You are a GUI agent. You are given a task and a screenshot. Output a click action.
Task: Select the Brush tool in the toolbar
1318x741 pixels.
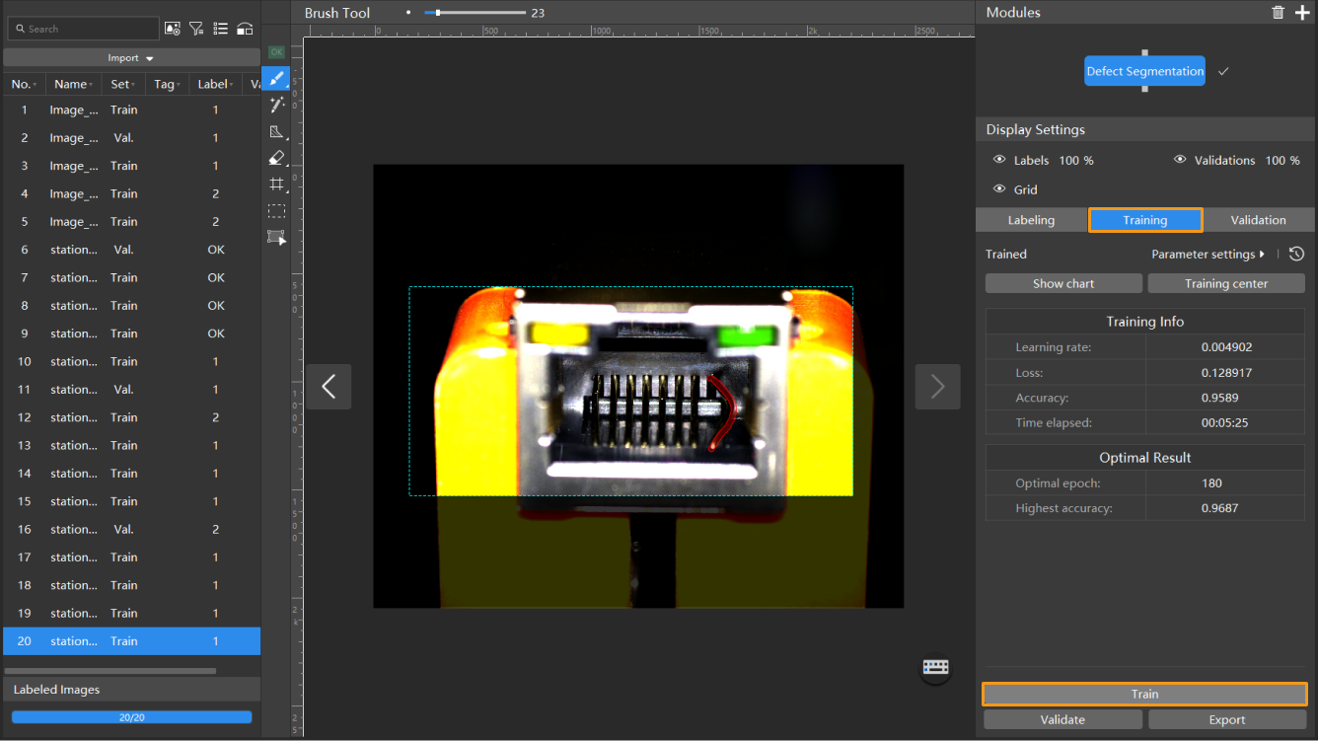point(276,78)
